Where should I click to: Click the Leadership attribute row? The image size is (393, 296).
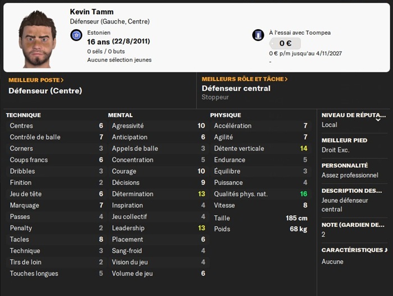(158, 228)
